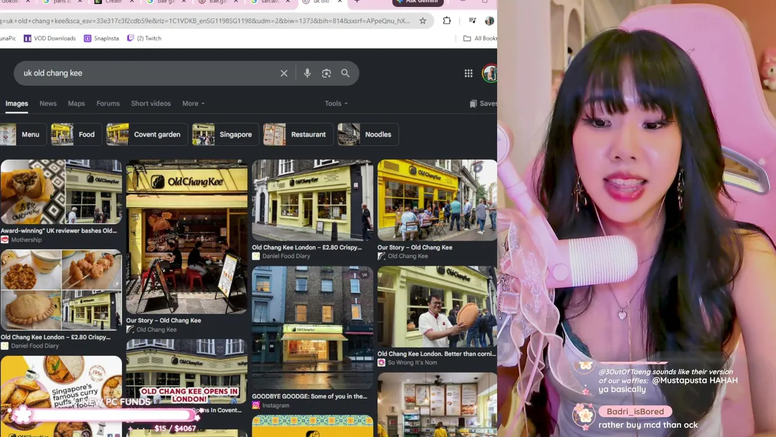Open the GOODBYE GOODGE Instagram image
This screenshot has height=437, width=776.
312,328
